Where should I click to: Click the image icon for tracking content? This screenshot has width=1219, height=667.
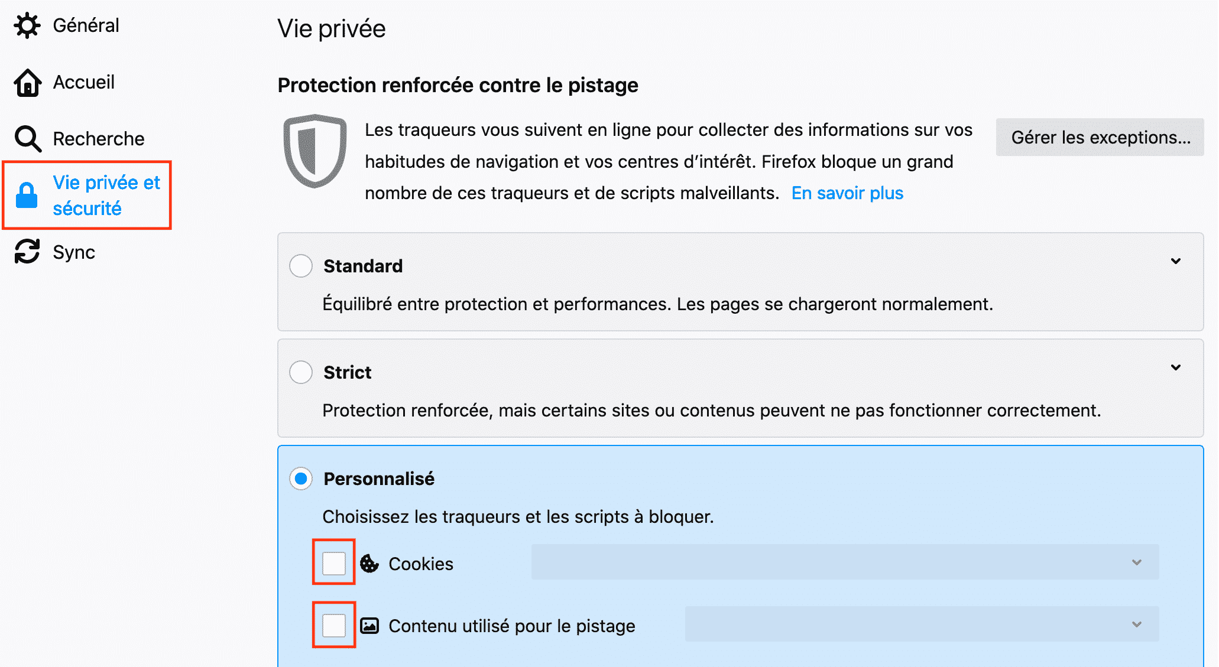tap(369, 626)
